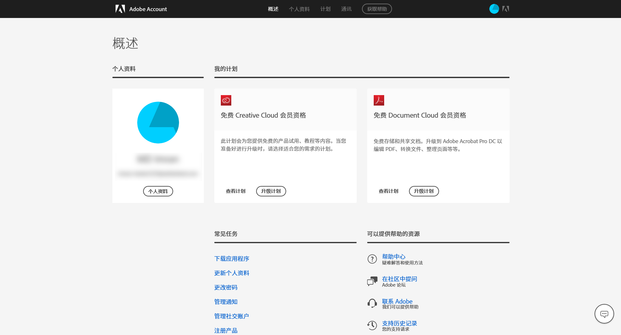Open the Adobe apps icon beside the avatar
Screen dimensions: 621x335
[506, 9]
